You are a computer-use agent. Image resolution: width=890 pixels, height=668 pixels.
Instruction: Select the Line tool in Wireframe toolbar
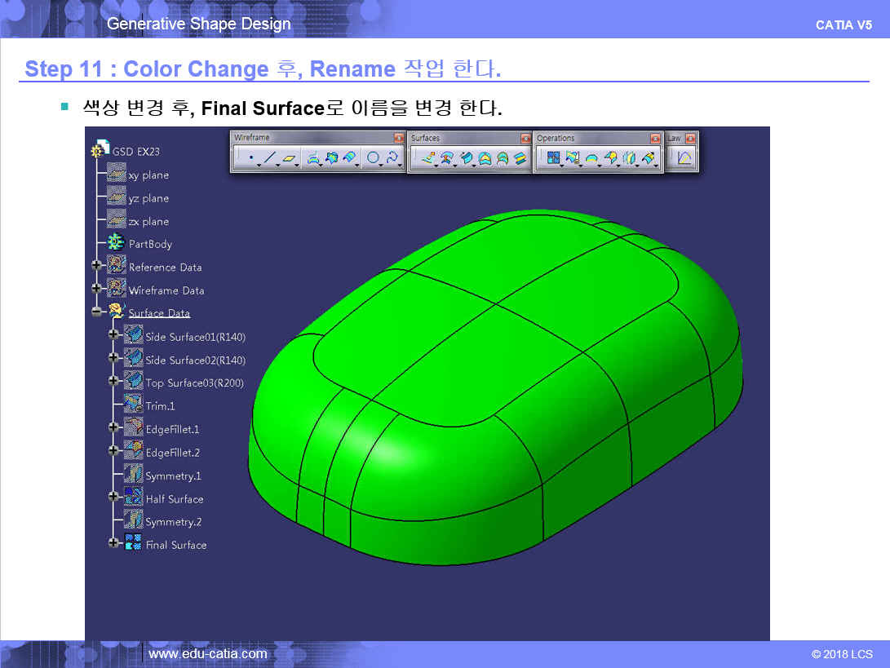point(270,158)
